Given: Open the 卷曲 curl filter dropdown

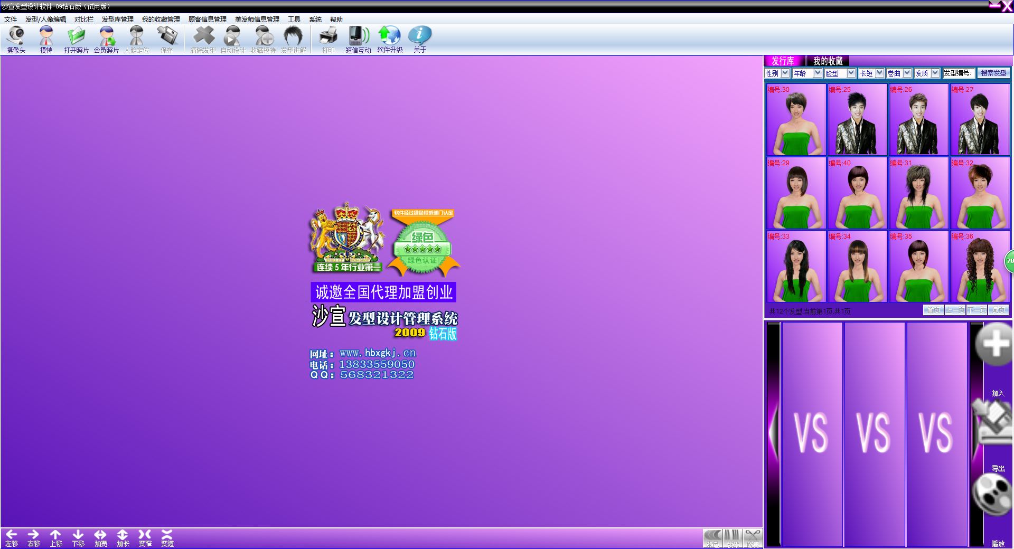Looking at the screenshot, I should [x=907, y=73].
